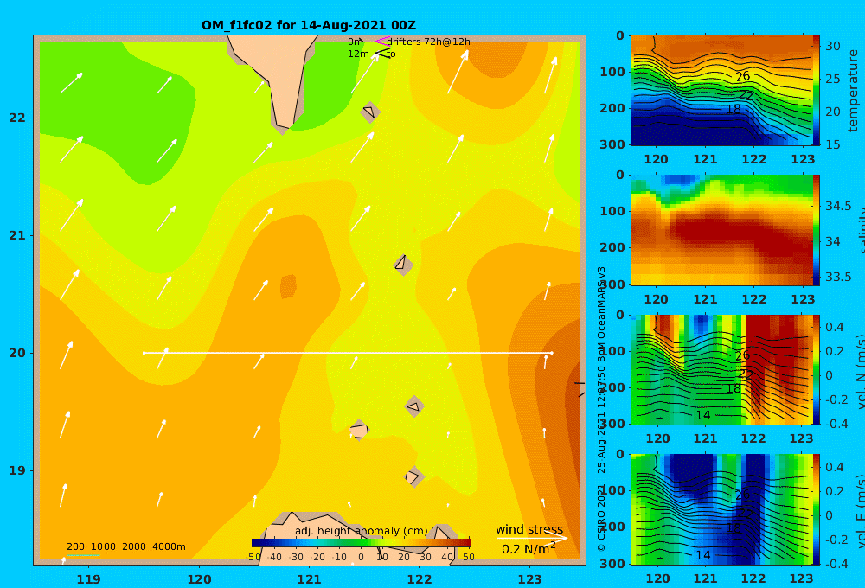Click the wind stress reference arrow
The image size is (865, 588).
(x=531, y=537)
